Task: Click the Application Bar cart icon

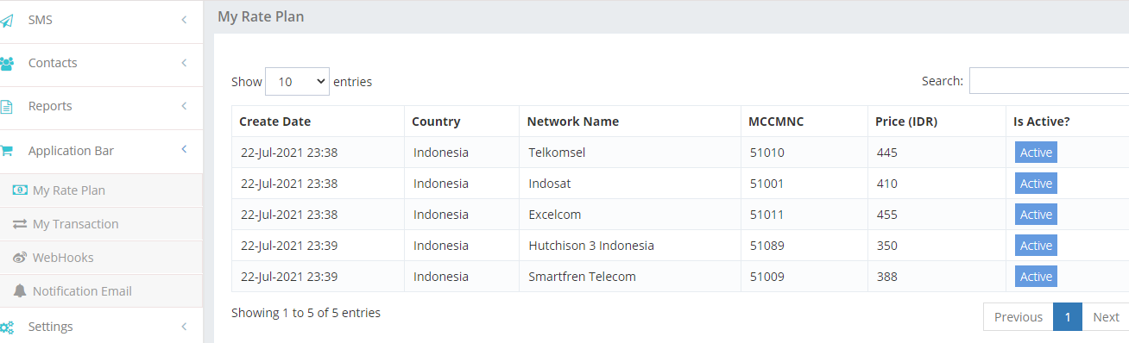Action: pyautogui.click(x=6, y=151)
